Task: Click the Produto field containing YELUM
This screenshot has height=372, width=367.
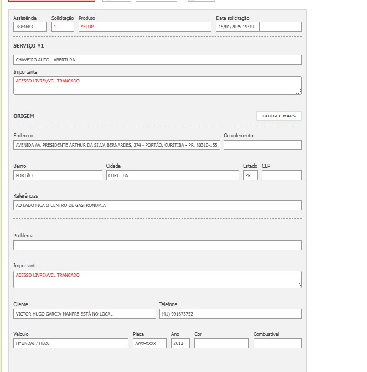Action: [x=144, y=27]
